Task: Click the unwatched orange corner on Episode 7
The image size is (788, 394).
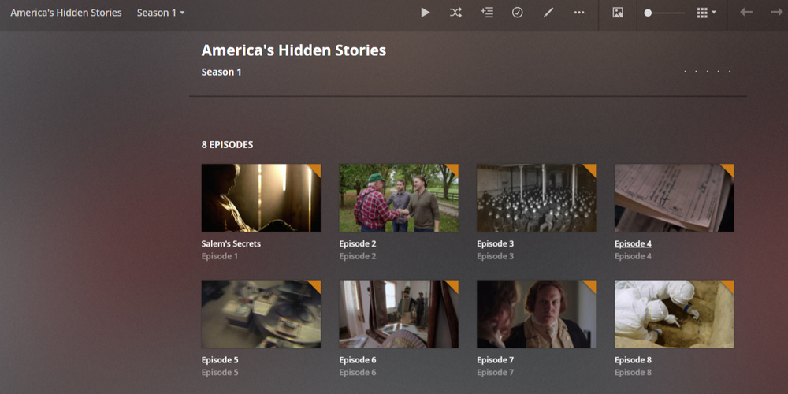Action: coord(592,285)
